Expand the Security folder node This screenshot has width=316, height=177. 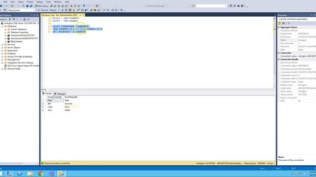(2, 45)
